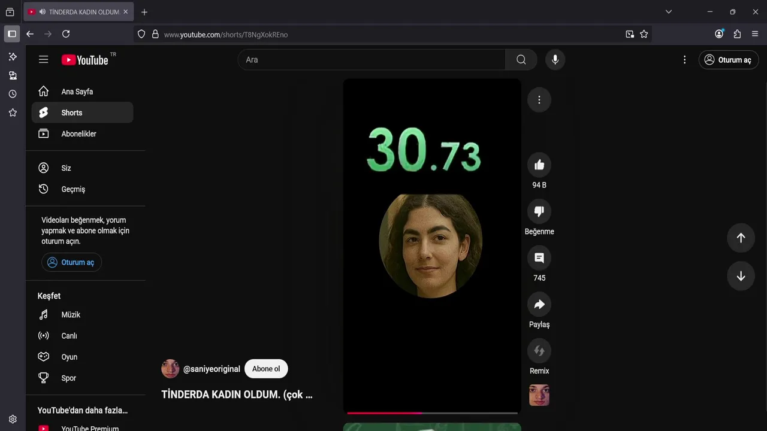The width and height of the screenshot is (767, 431).
Task: Close the TİNDERDA KADIN OLDUM tab
Action: point(125,12)
